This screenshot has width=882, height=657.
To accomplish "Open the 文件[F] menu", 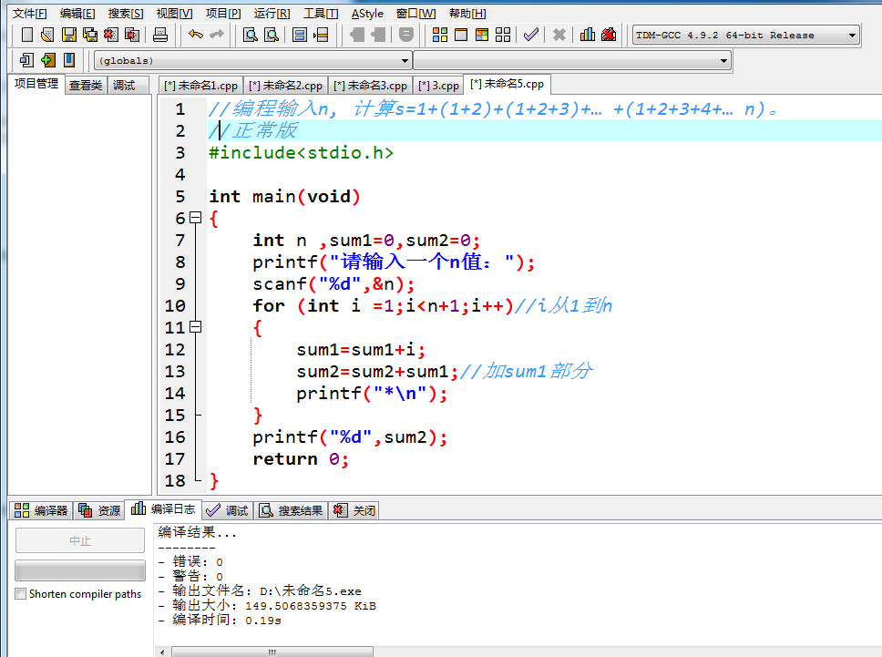I will (x=30, y=14).
